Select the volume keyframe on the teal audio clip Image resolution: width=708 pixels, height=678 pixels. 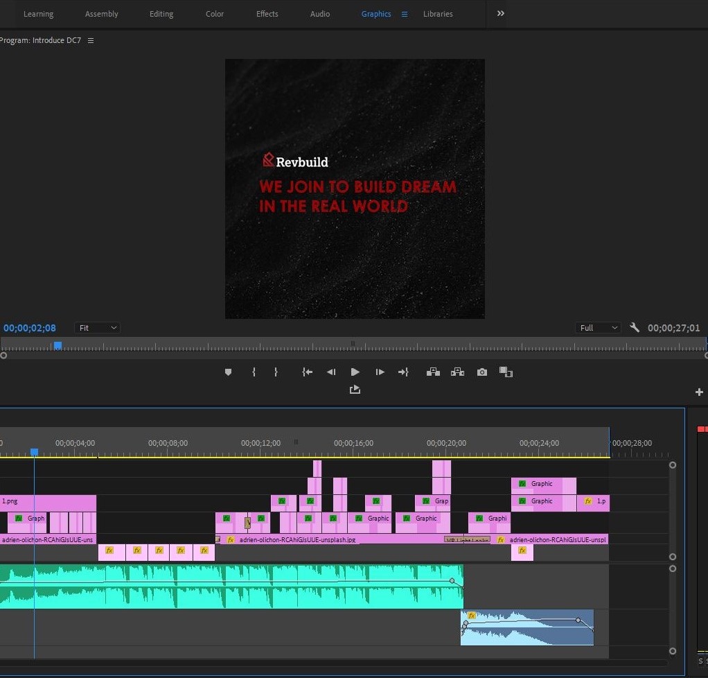[452, 581]
